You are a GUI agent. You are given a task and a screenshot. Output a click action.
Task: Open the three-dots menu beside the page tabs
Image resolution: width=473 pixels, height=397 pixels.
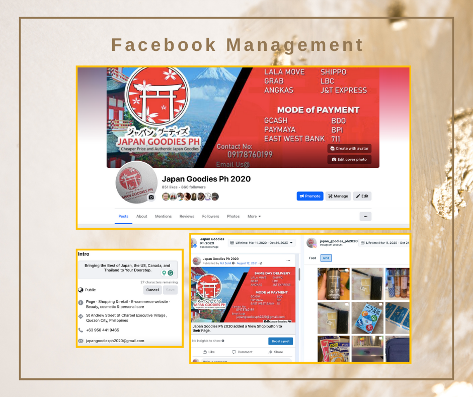point(365,216)
